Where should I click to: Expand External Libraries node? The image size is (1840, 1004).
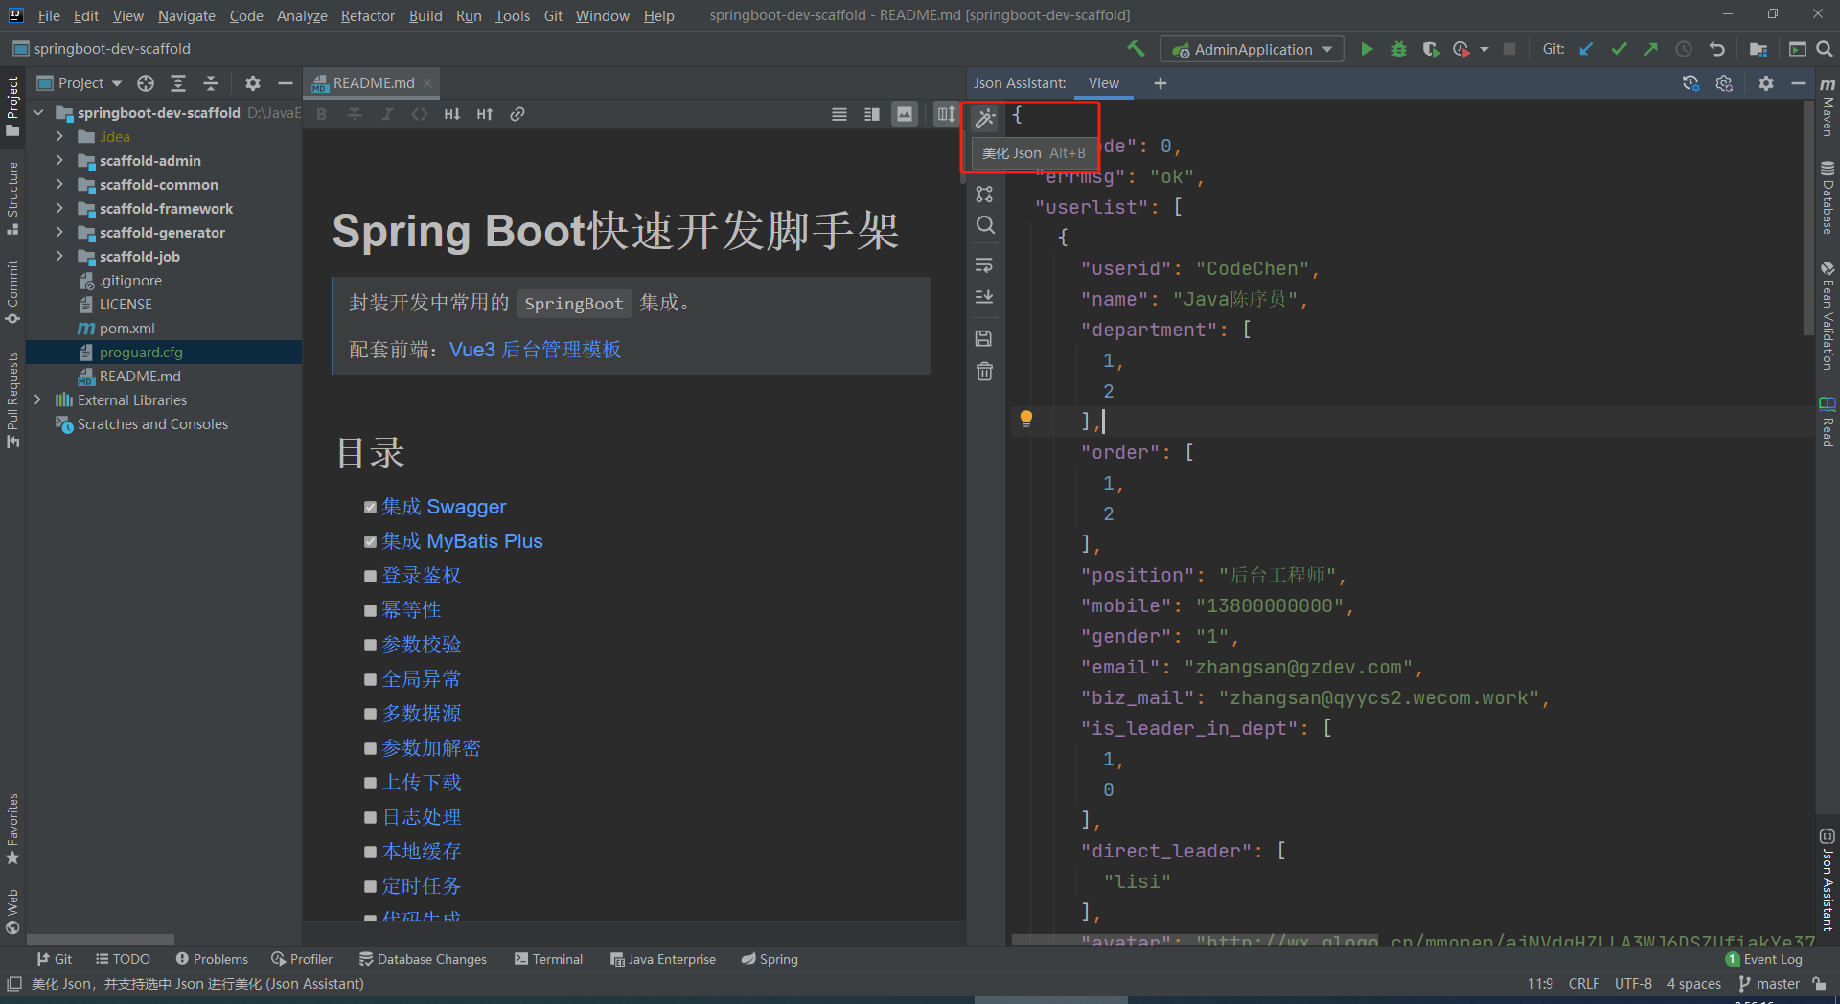point(38,400)
